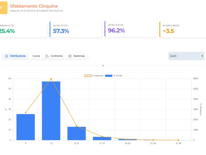Click the 6-10 bar in chart
Image resolution: width=206 pixels, height=155 pixels.
76,134
